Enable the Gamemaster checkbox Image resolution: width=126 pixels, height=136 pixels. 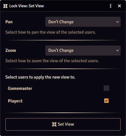[106, 88]
